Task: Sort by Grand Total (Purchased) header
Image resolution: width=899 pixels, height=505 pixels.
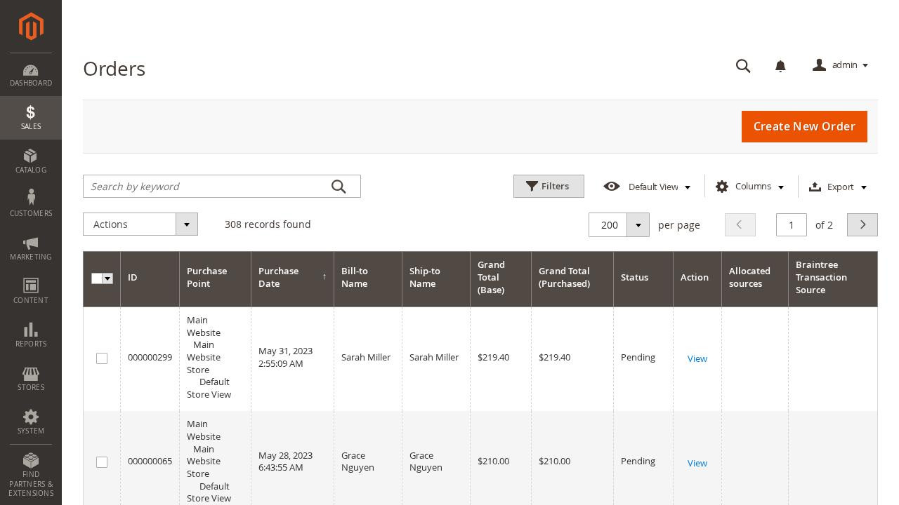Action: [x=572, y=278]
